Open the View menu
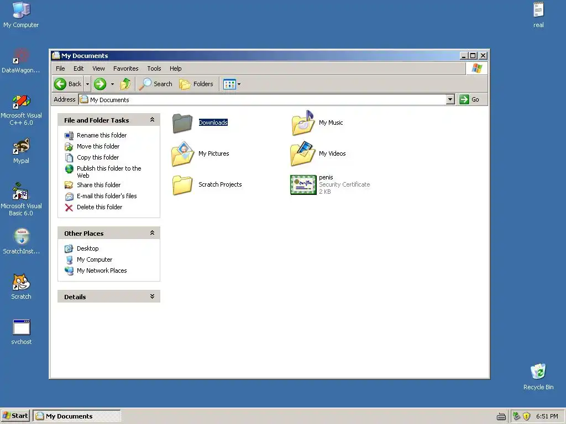This screenshot has width=566, height=424. (x=98, y=68)
